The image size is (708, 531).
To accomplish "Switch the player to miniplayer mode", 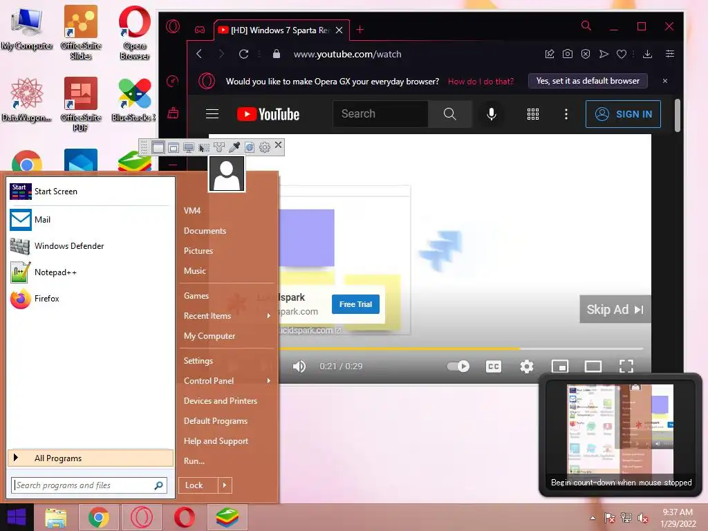I will (x=560, y=366).
